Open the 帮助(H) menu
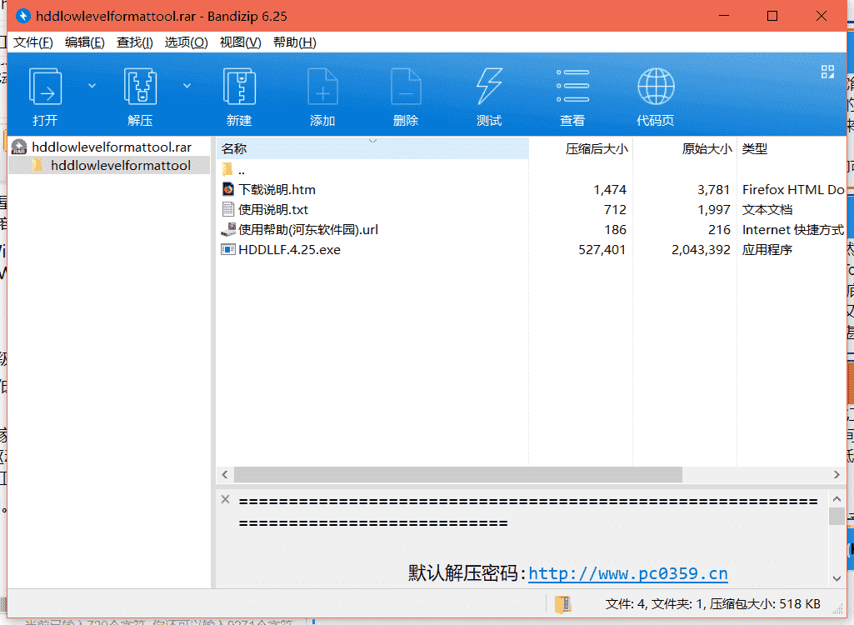Screen dimensions: 854x625 pos(295,42)
